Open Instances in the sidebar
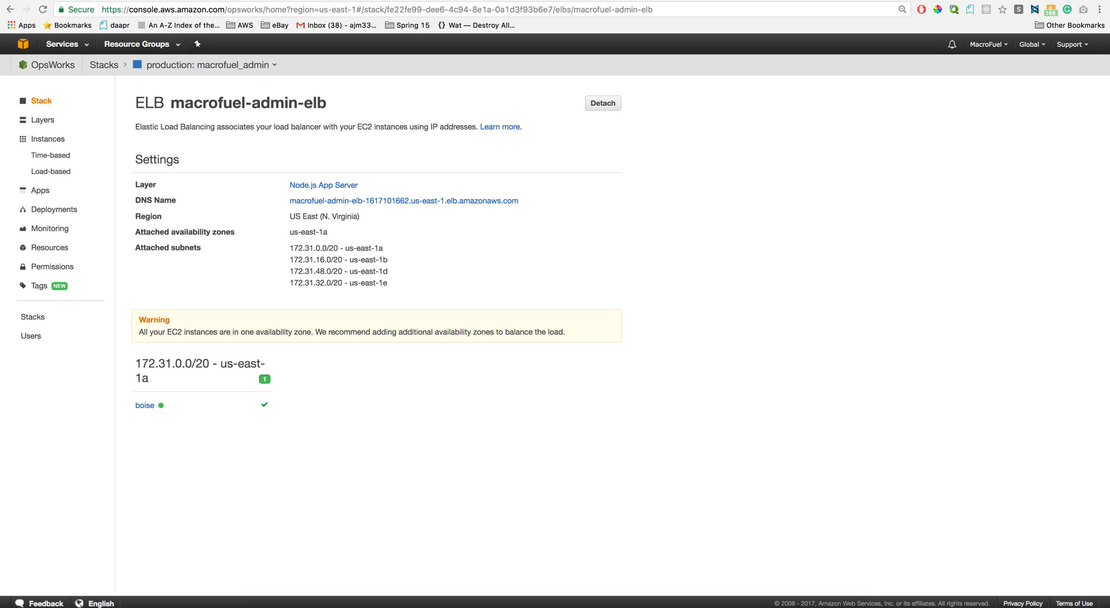The image size is (1110, 608). [48, 139]
